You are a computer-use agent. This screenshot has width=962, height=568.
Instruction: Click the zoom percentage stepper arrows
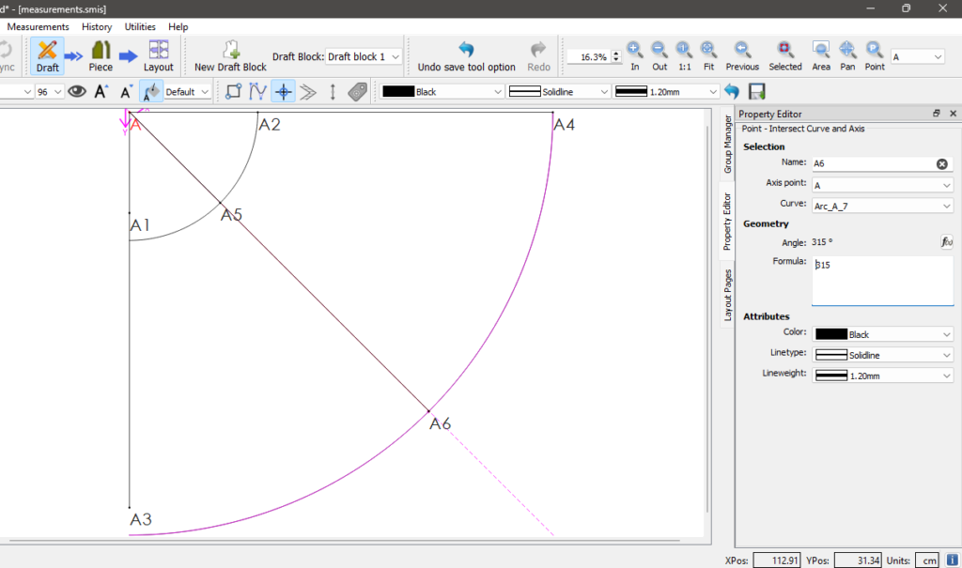click(x=616, y=57)
